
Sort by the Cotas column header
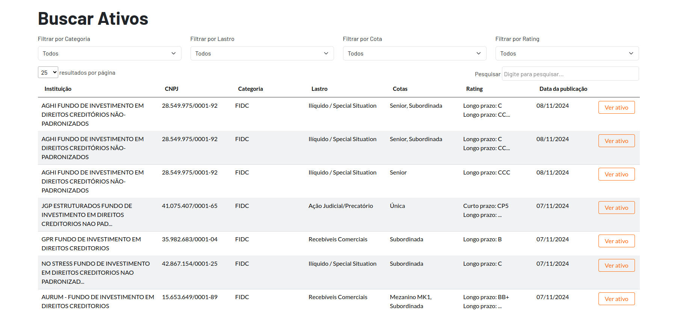click(x=400, y=89)
